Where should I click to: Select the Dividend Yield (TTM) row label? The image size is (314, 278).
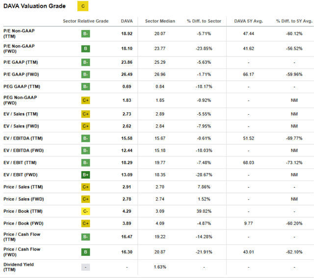point(19,267)
